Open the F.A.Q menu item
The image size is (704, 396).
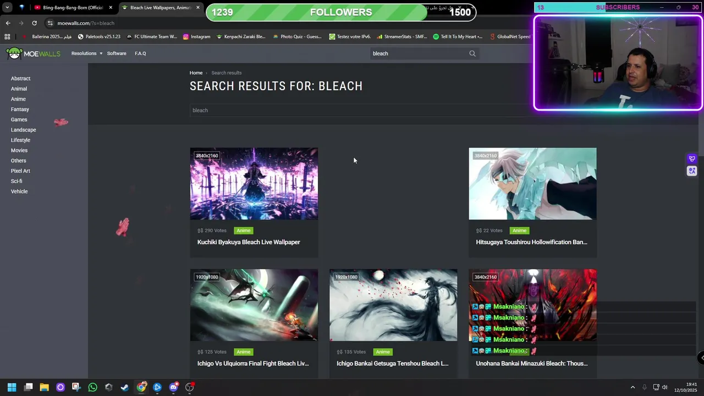pyautogui.click(x=140, y=53)
